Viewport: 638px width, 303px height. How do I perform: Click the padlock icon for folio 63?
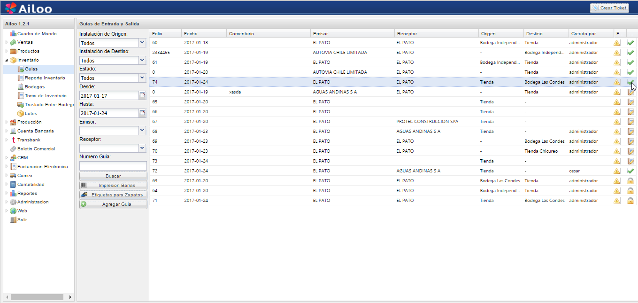[x=630, y=181]
